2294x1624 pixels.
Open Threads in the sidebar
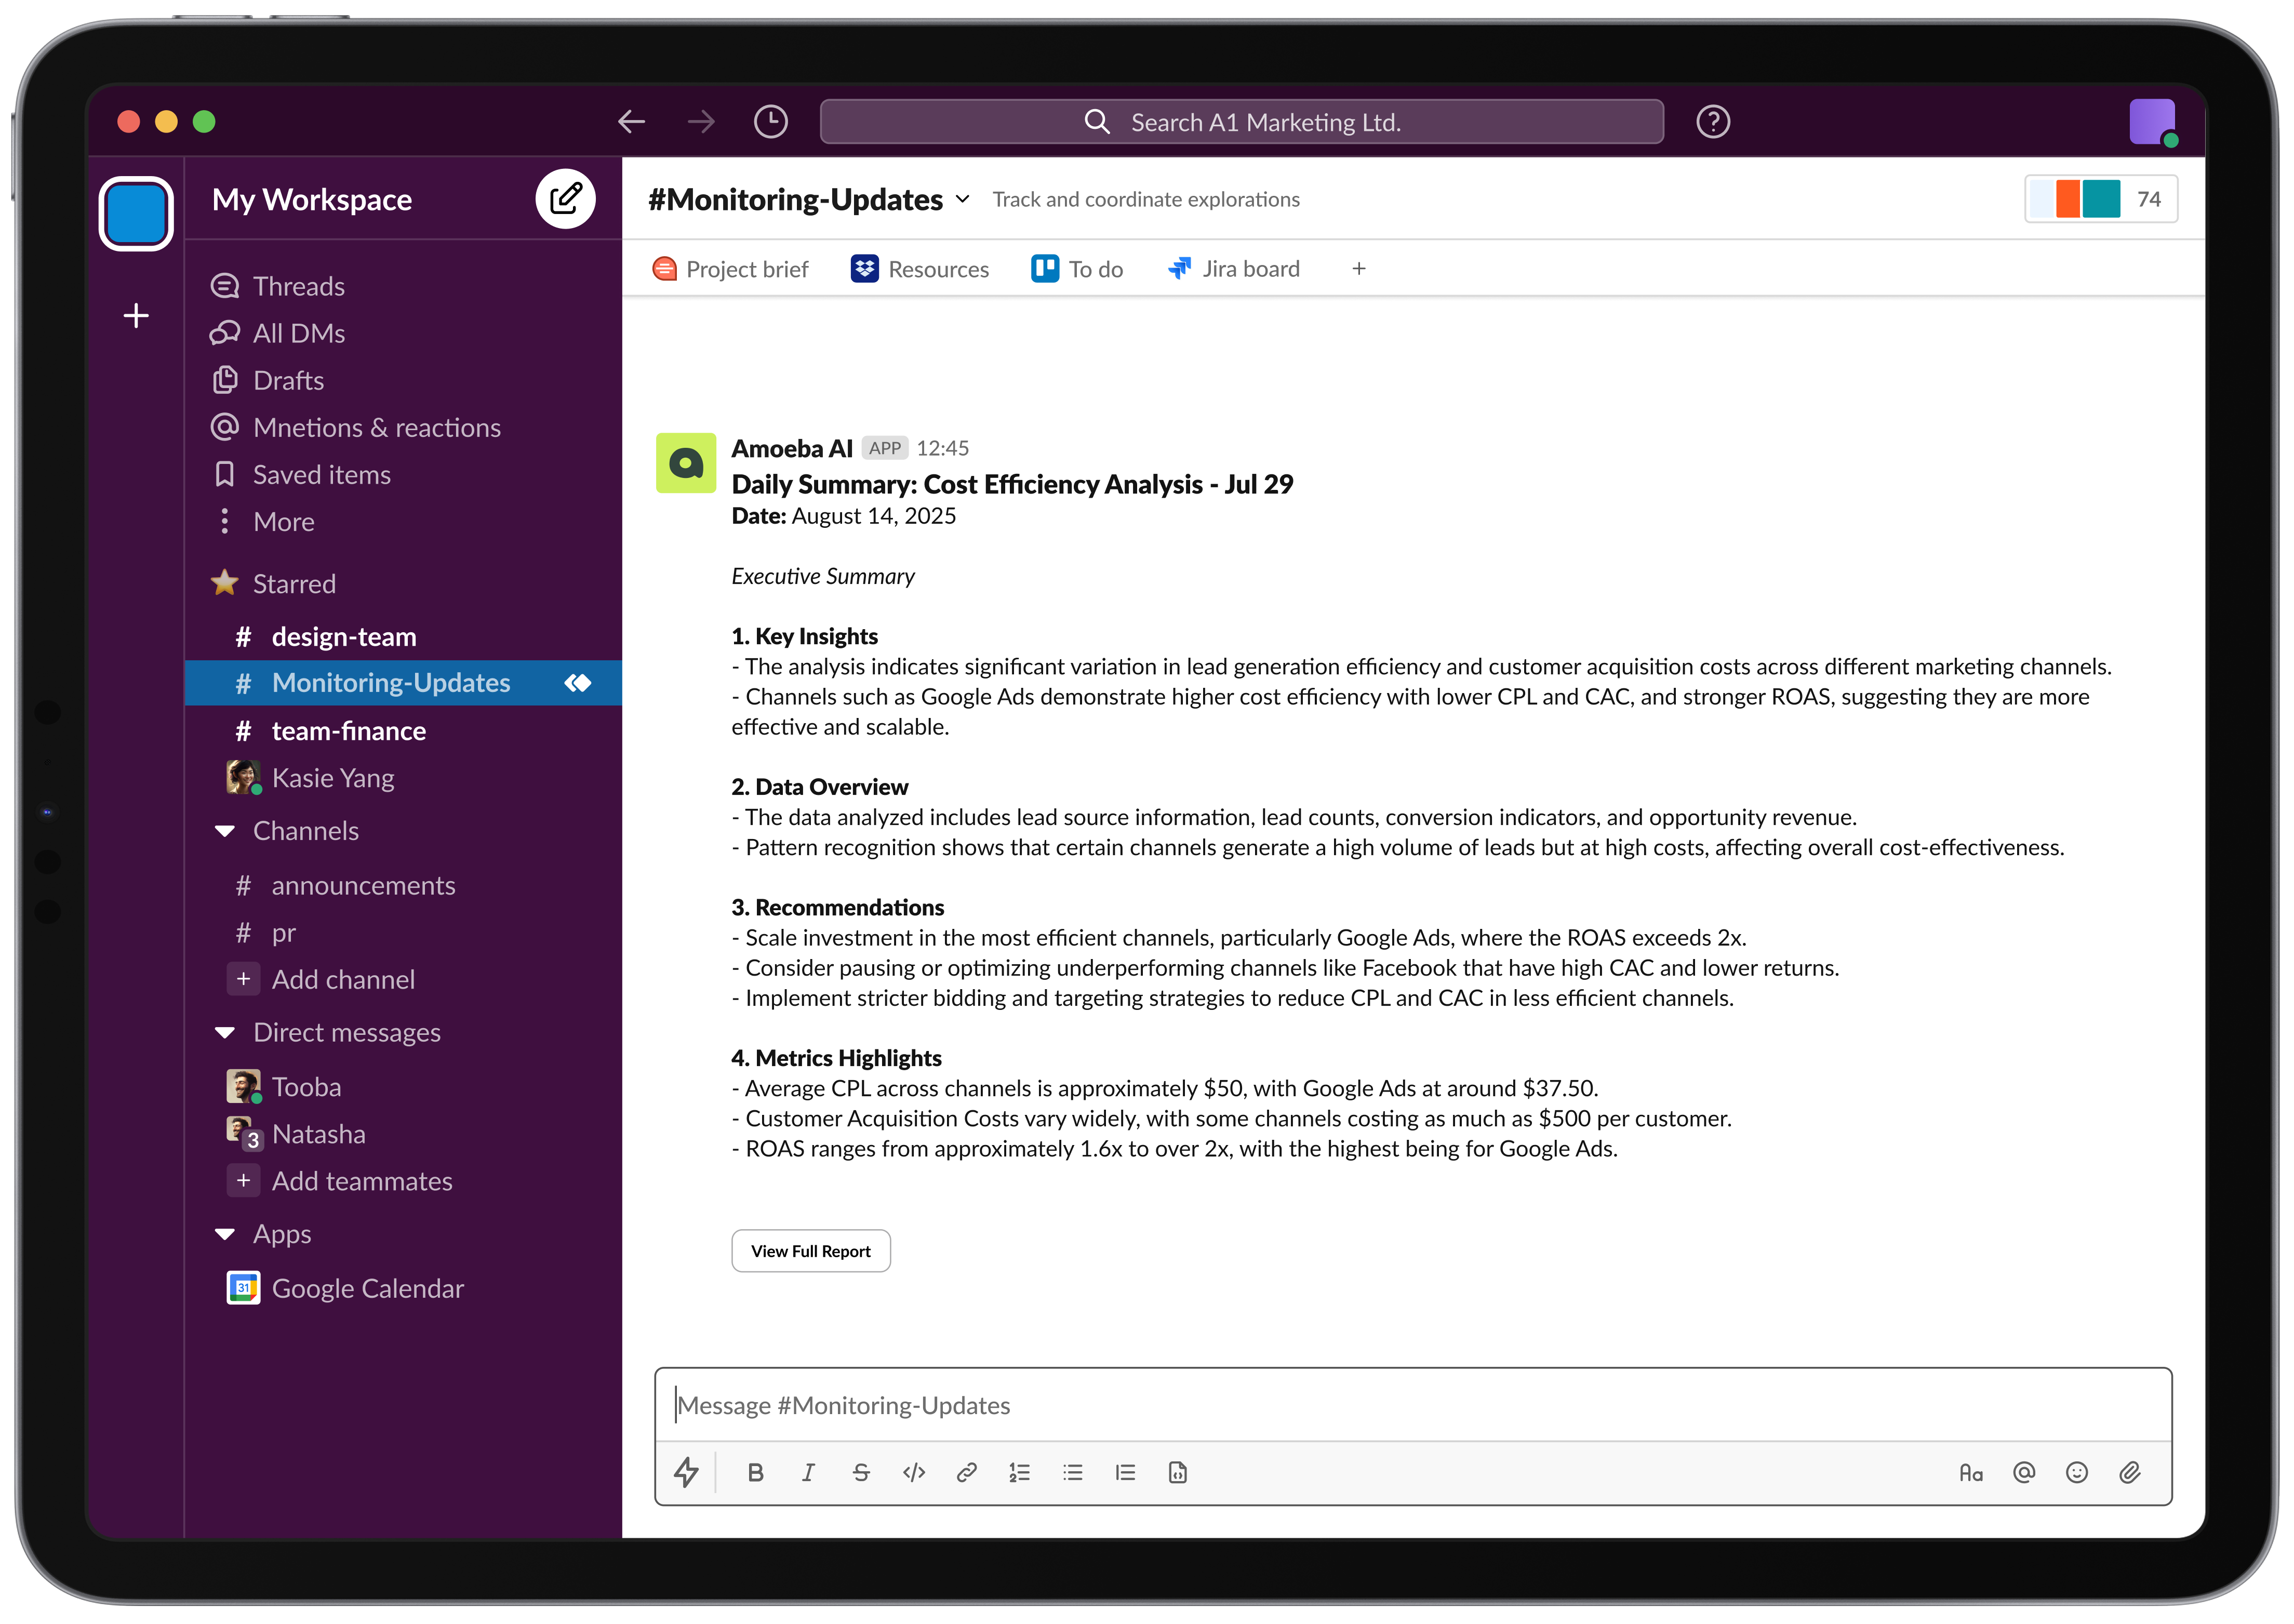pyautogui.click(x=278, y=286)
